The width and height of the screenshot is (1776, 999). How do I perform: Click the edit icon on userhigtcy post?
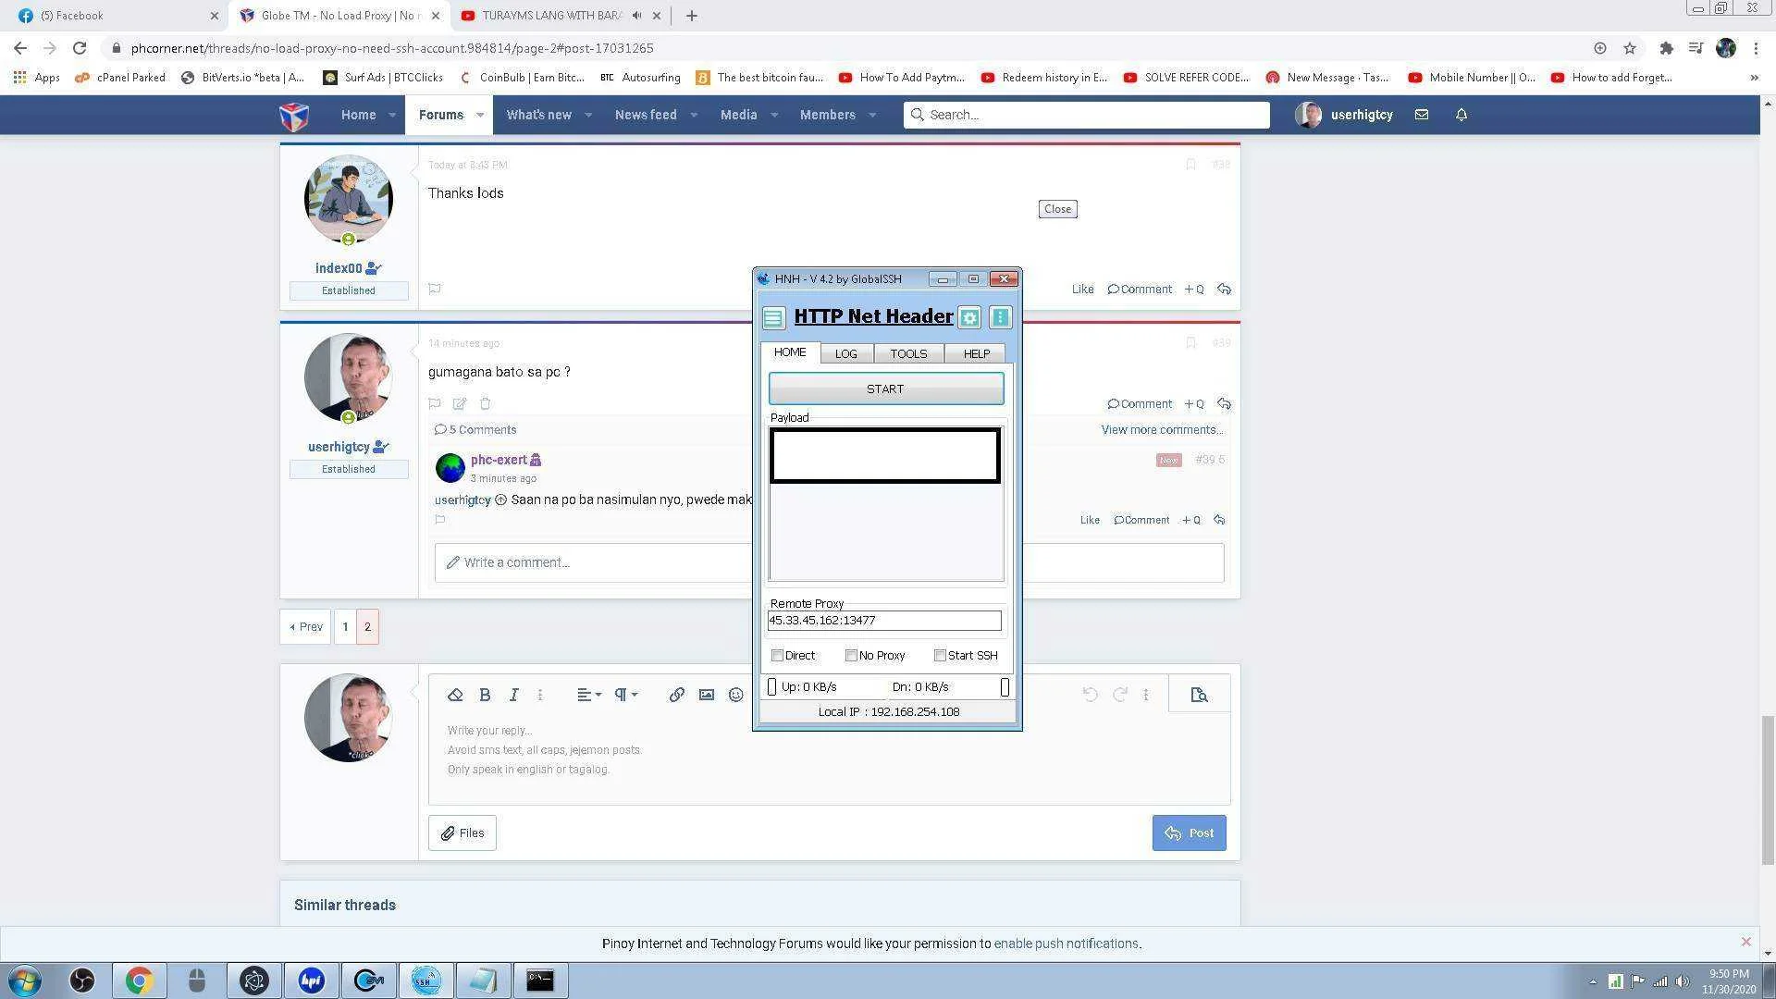(460, 404)
